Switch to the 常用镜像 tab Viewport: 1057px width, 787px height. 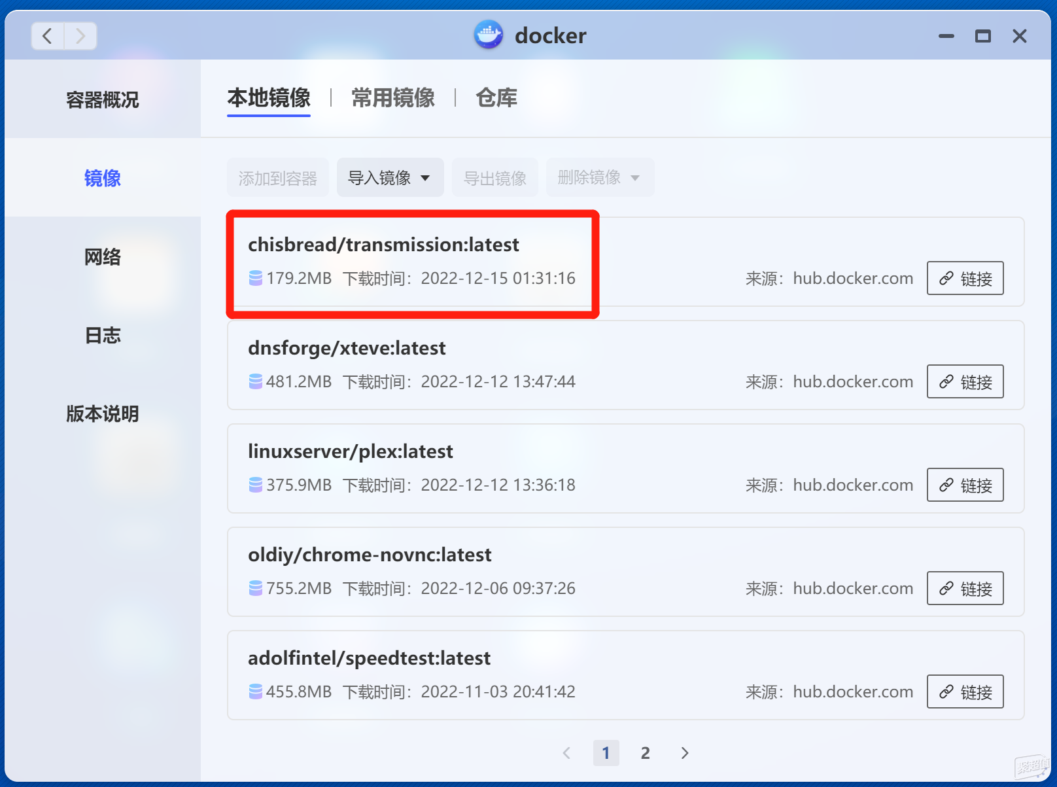393,98
